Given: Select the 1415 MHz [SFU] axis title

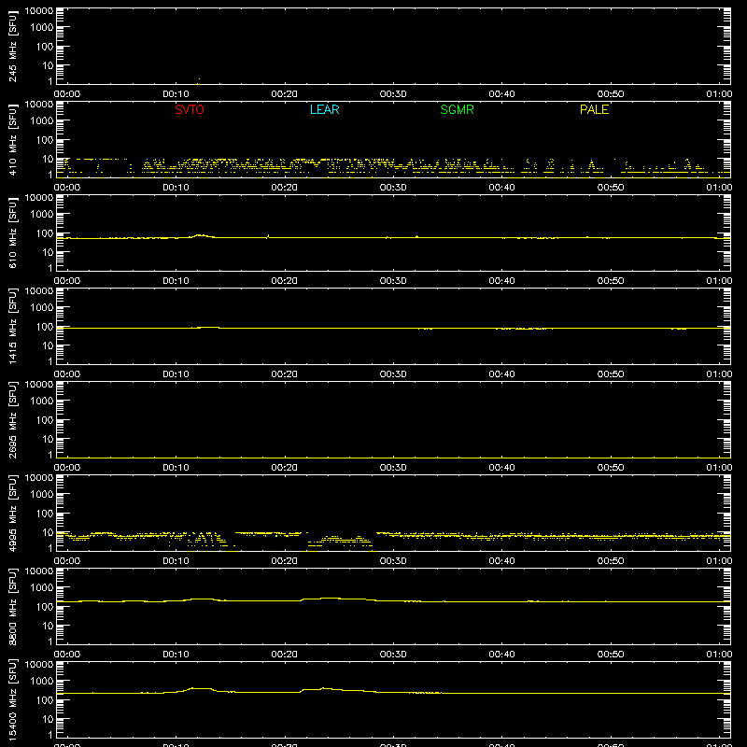Looking at the screenshot, I should click(x=12, y=327).
